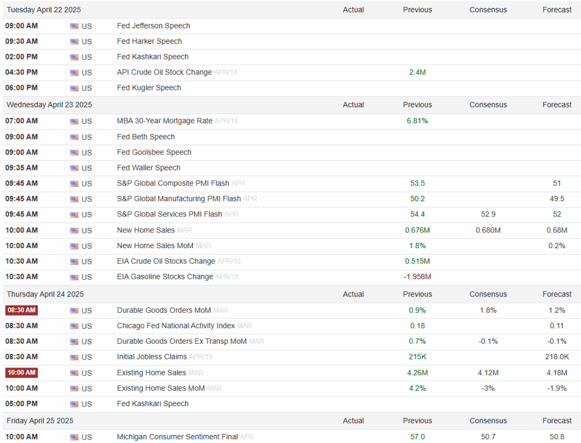581x443 pixels.
Task: Click the EIA Crude Oil Stocks Change link
Action: [x=166, y=261]
